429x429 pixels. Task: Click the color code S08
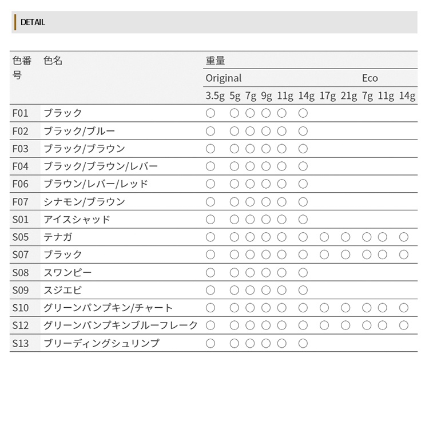(x=21, y=272)
